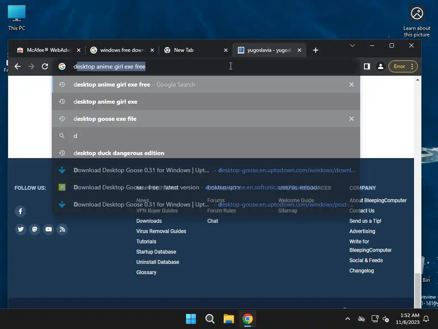Open Social & Feeds link
Viewport: 438px width, 329px height.
point(366,260)
